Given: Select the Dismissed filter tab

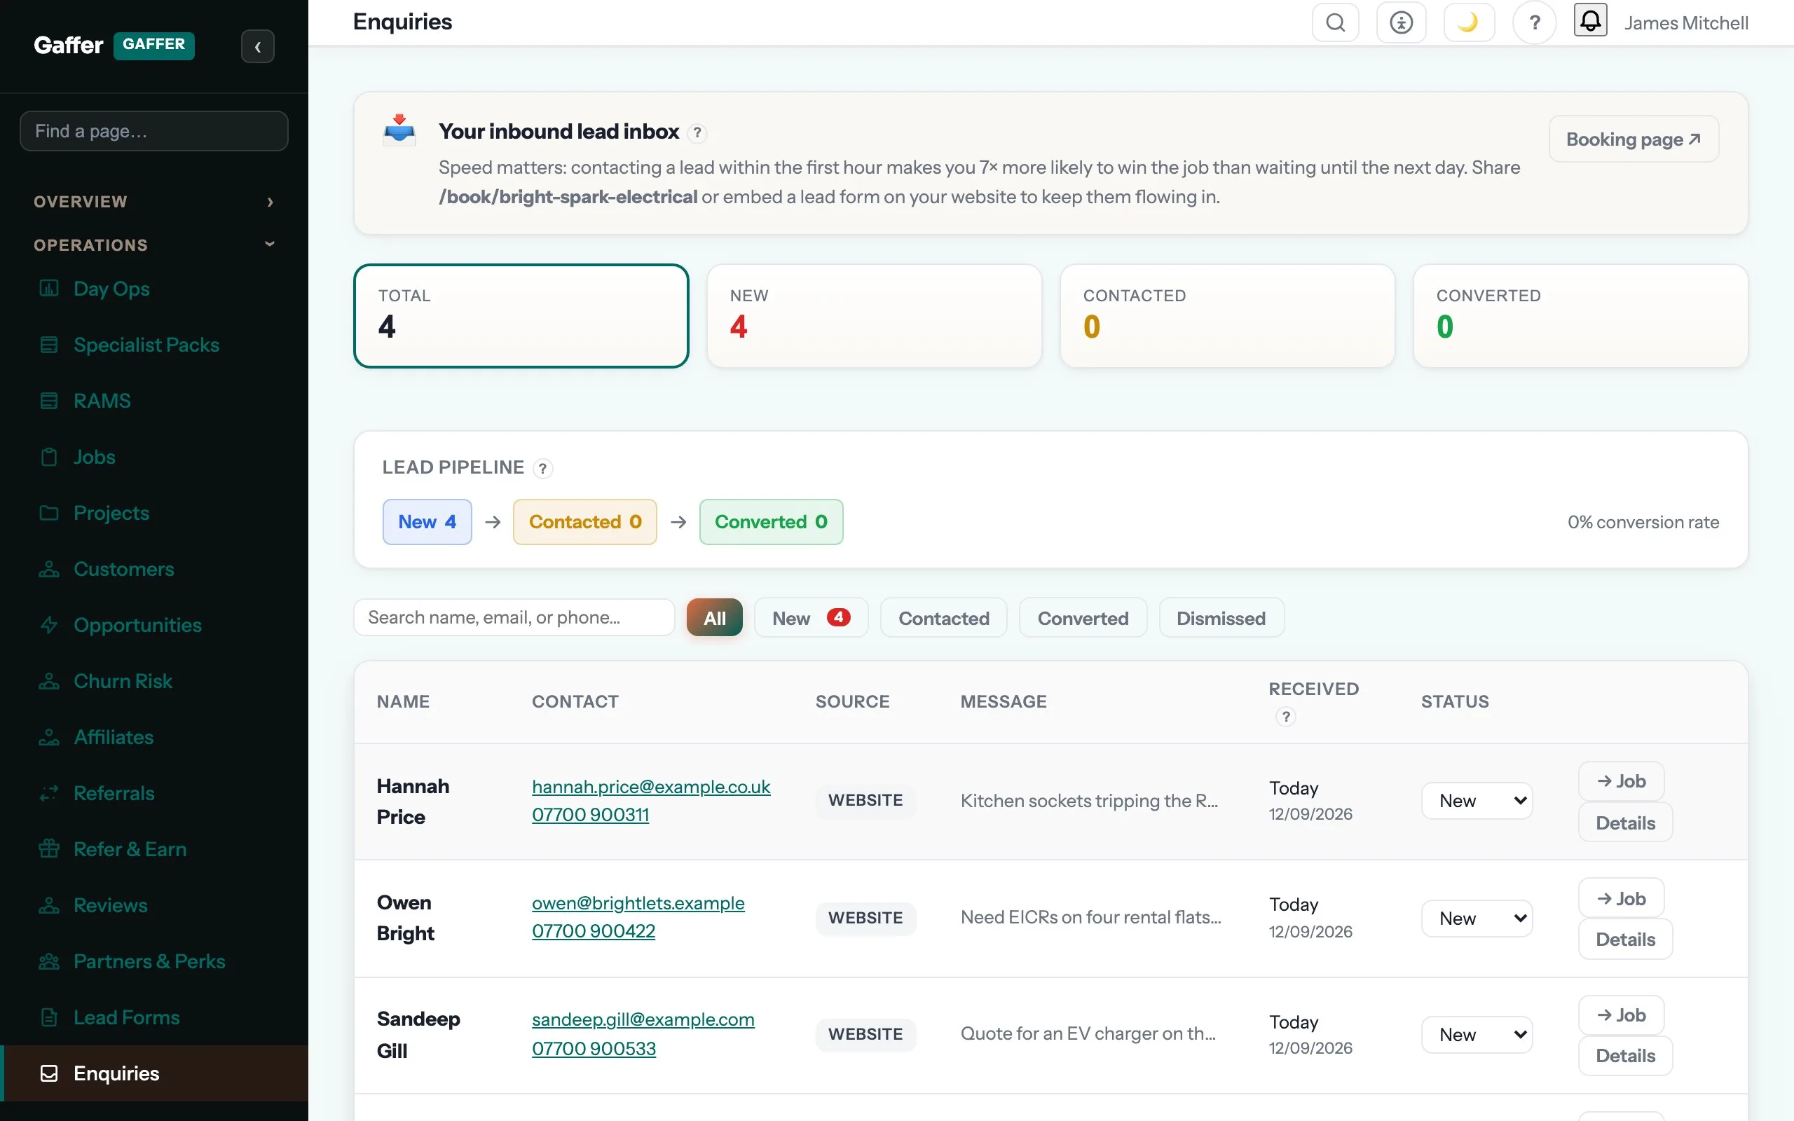Looking at the screenshot, I should pos(1221,617).
